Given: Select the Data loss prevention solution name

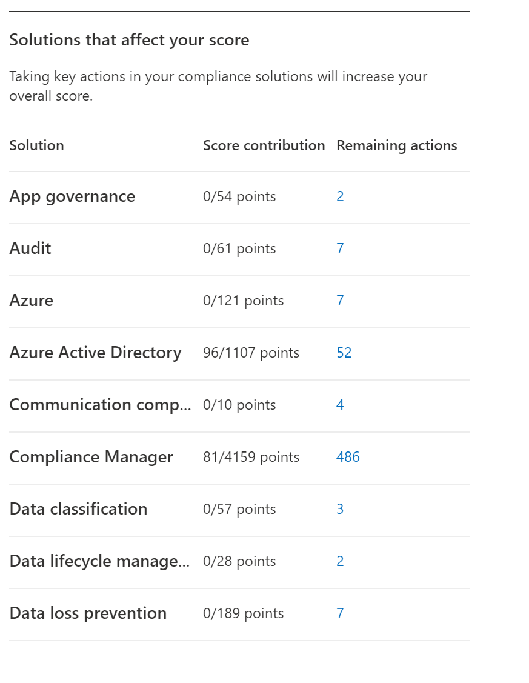Looking at the screenshot, I should [x=88, y=613].
